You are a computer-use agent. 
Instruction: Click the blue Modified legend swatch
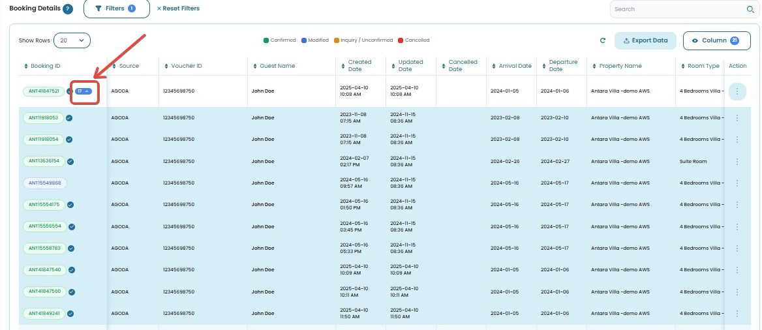304,40
